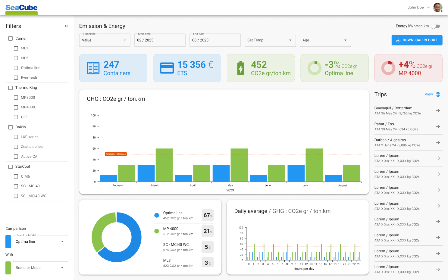Click the End date field 08 / 2023

(x=215, y=40)
